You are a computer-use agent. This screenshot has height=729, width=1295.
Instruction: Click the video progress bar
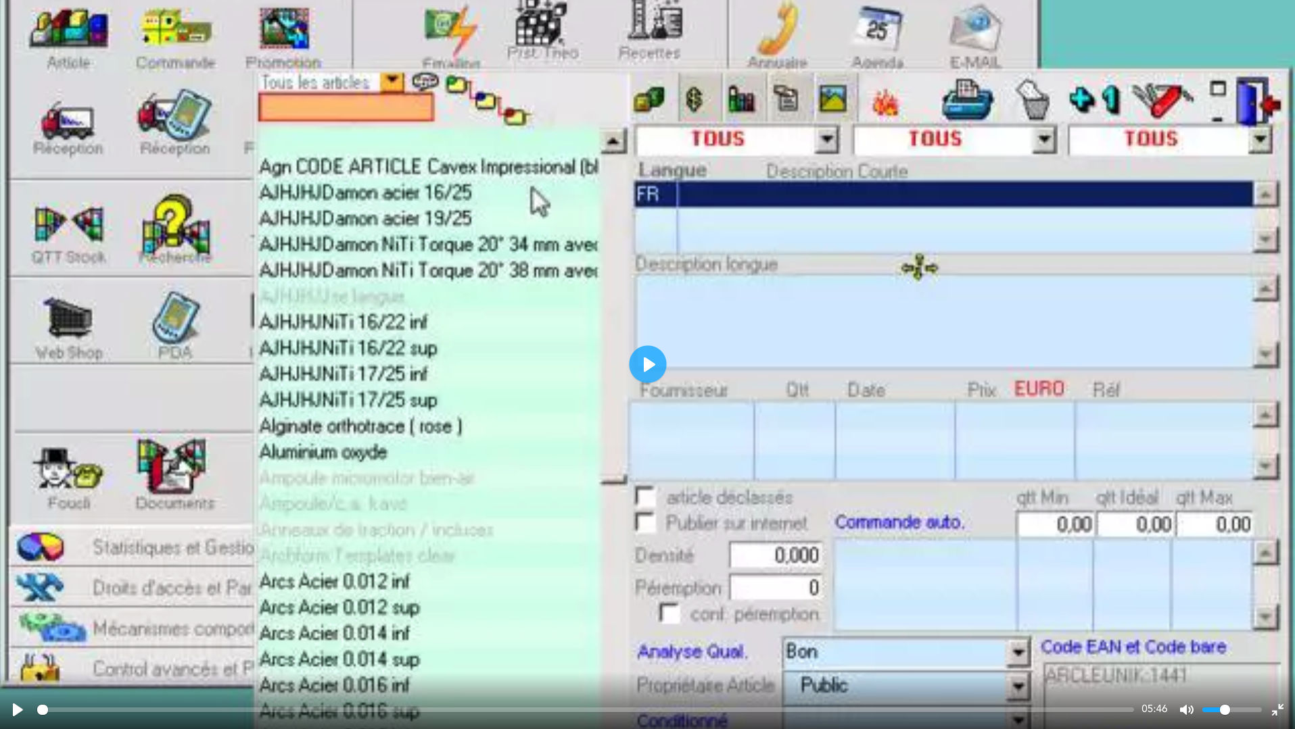[586, 709]
